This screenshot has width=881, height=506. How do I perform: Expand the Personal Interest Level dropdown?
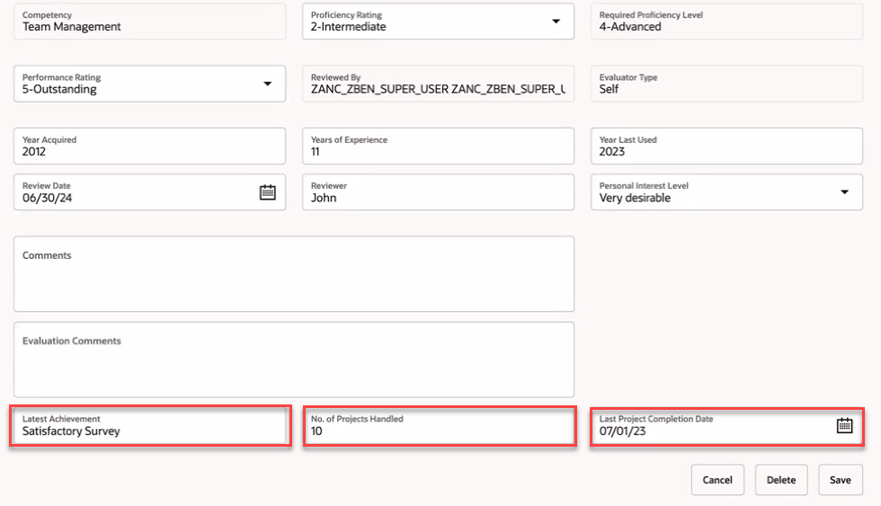pos(844,192)
